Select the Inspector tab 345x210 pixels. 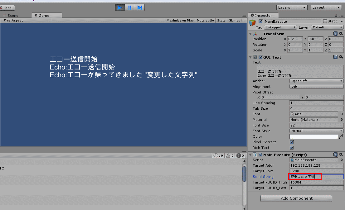[x=263, y=15]
